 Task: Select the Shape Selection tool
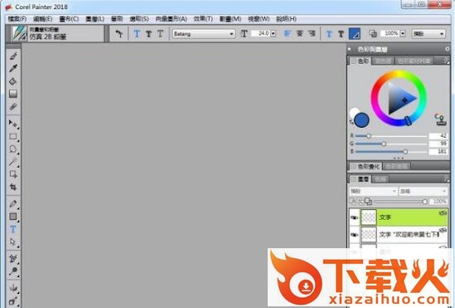[13, 242]
